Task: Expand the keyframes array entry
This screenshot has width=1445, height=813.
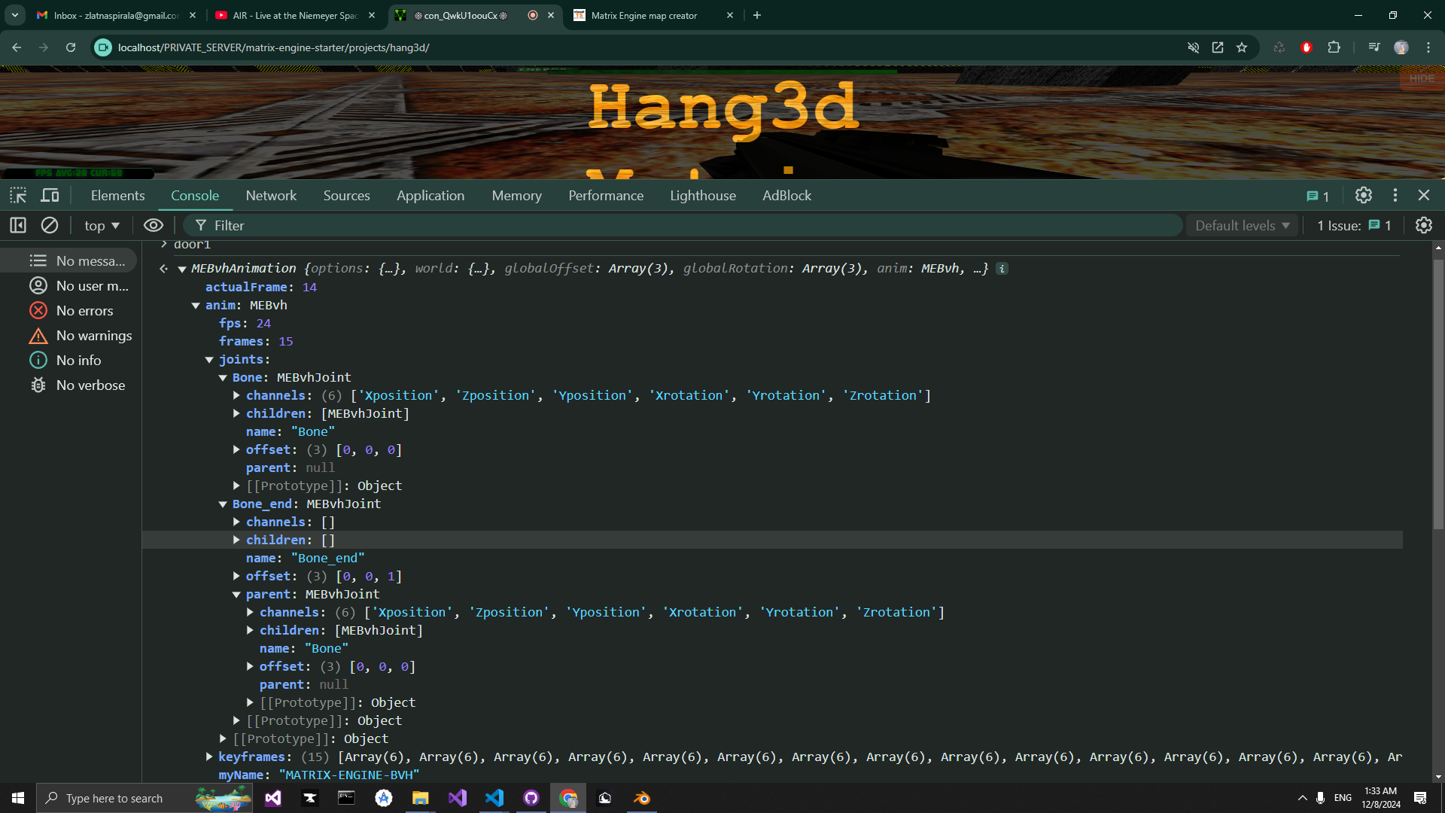Action: [209, 757]
